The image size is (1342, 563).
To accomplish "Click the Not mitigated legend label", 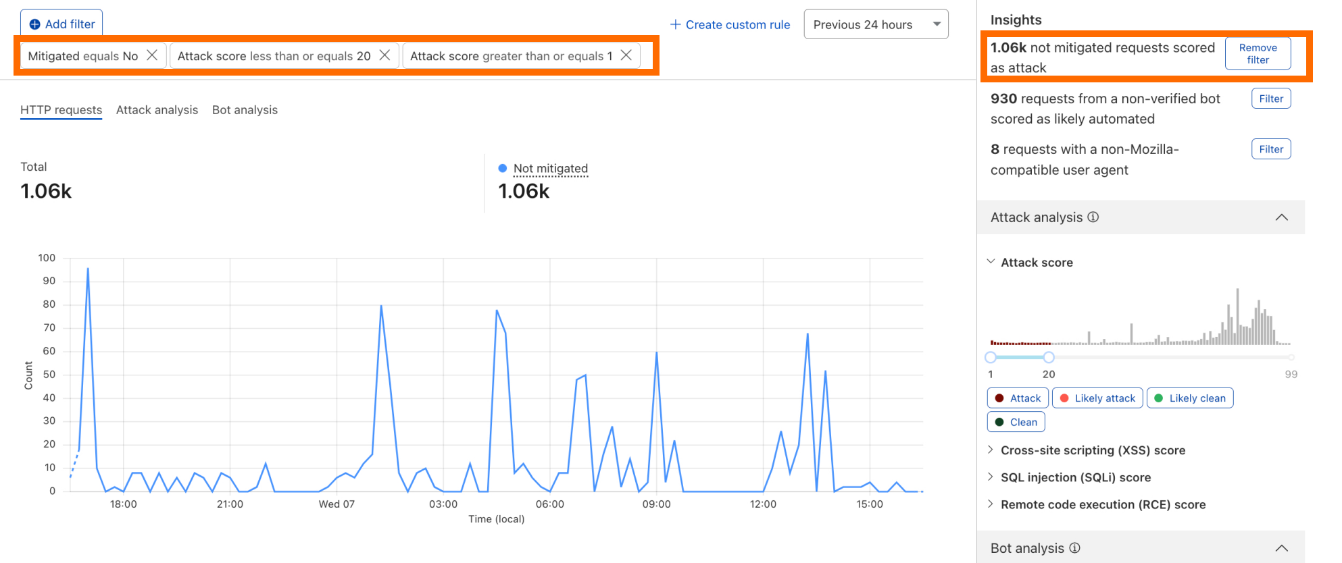I will (550, 168).
